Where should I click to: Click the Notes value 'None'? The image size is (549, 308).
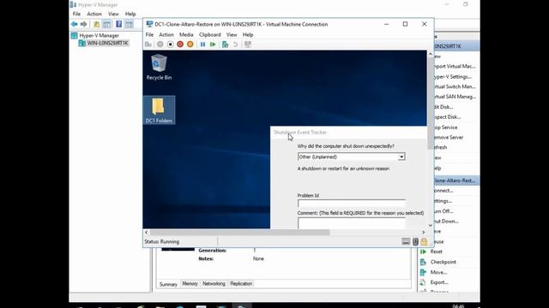tap(258, 258)
